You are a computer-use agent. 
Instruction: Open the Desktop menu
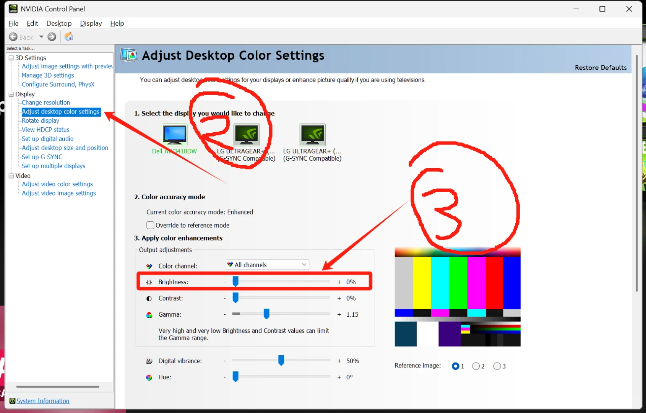59,23
